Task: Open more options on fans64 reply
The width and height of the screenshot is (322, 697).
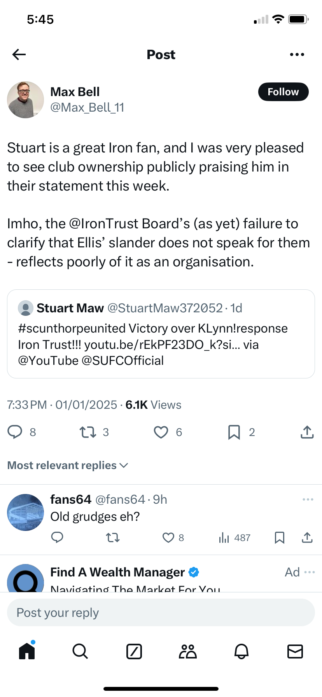Action: click(308, 499)
